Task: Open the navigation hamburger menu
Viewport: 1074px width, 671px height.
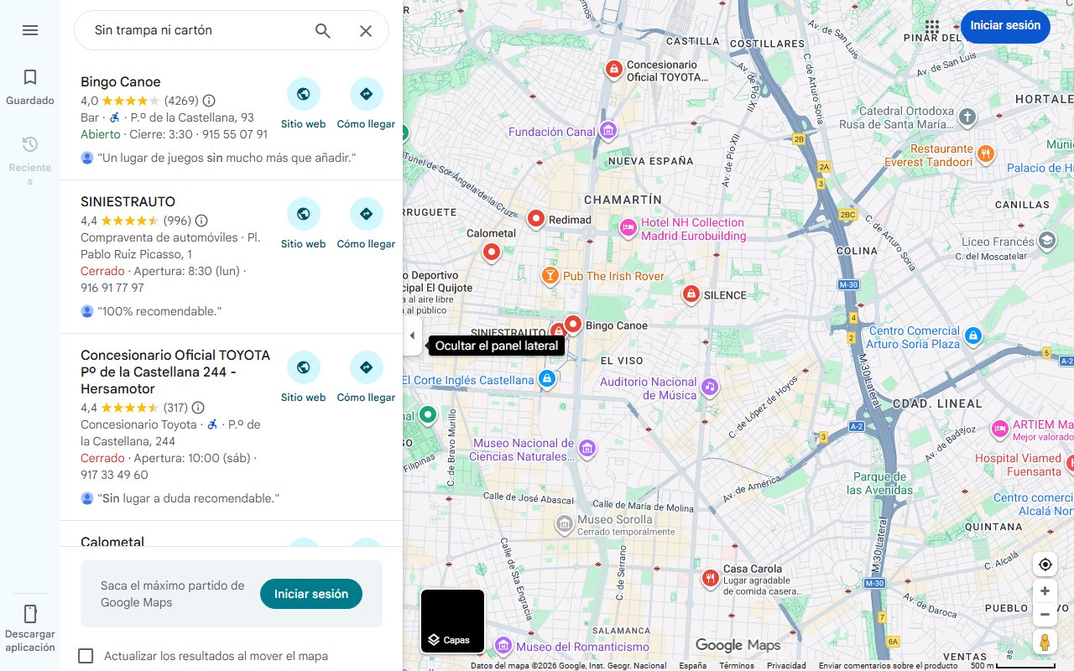Action: [30, 30]
